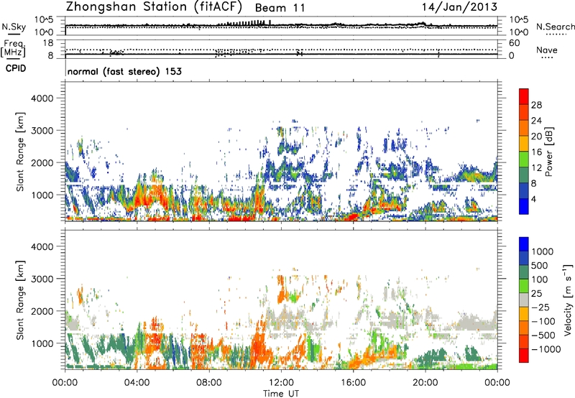The height and width of the screenshot is (398, 575).
Task: Click the '10^0' label beside N.Search
Action: (x=518, y=32)
